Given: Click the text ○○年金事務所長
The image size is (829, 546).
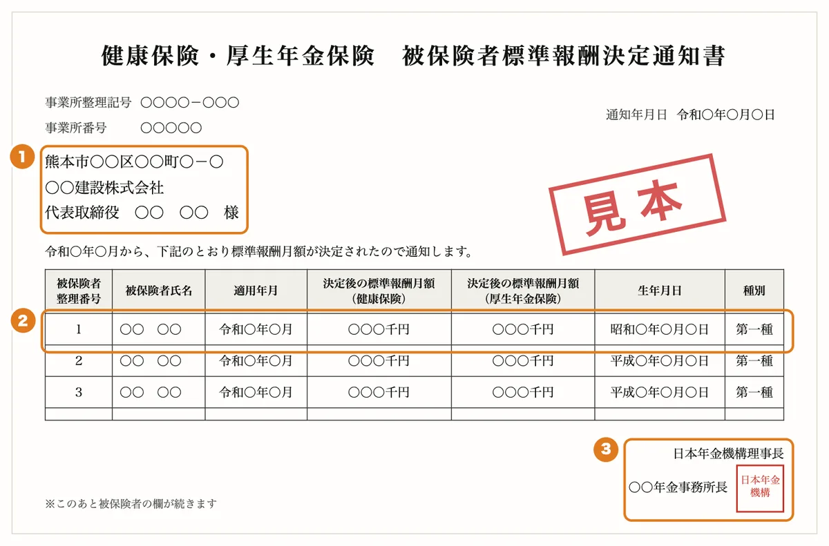Looking at the screenshot, I should [678, 487].
